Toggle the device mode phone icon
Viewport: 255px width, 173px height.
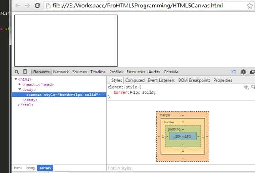25,72
